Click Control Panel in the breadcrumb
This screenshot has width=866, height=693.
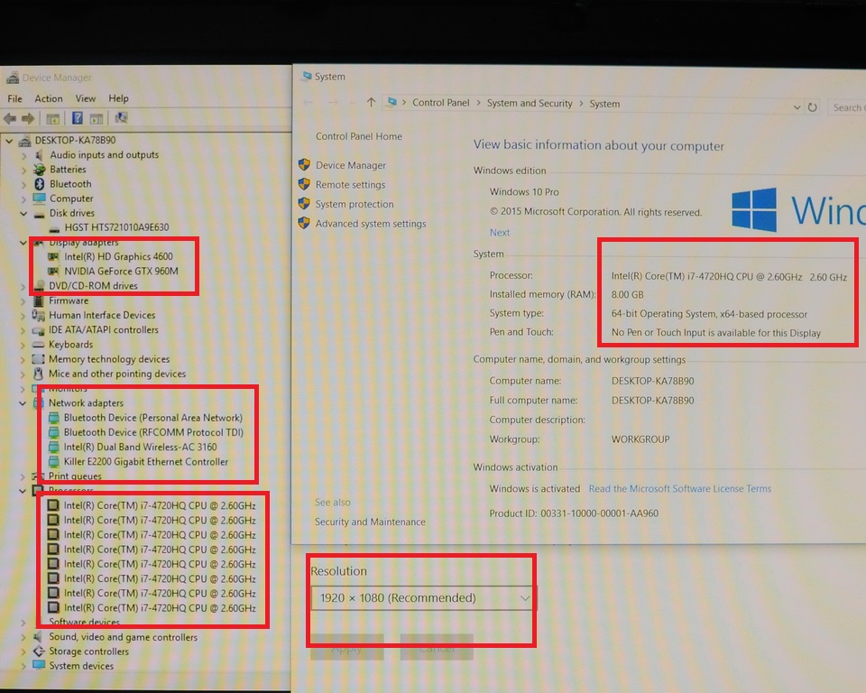(441, 103)
